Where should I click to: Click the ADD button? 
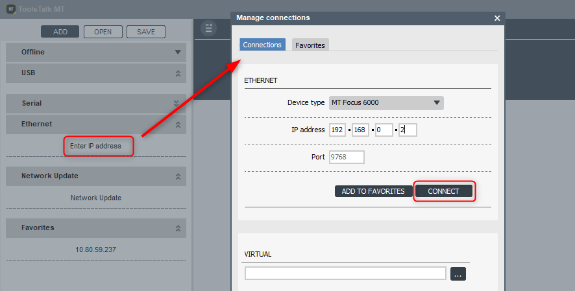point(60,32)
